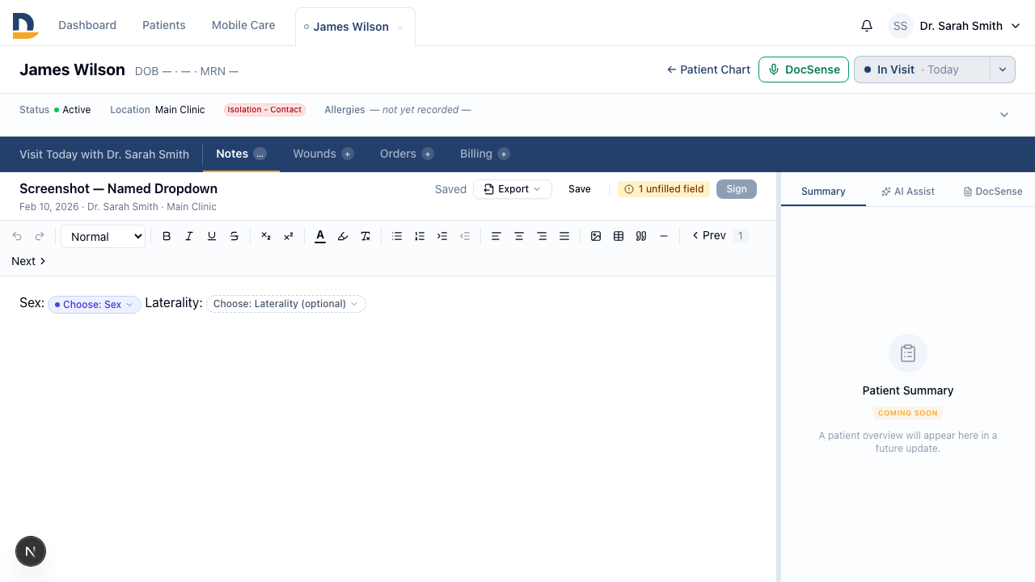Image resolution: width=1035 pixels, height=582 pixels.
Task: Click the Isolation - Contact badge
Action: 264,110
